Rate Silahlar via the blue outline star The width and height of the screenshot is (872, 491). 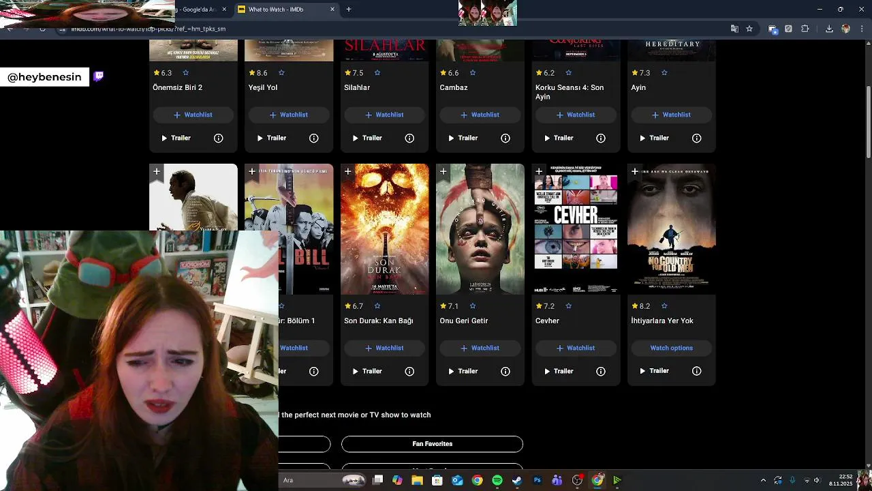pyautogui.click(x=377, y=73)
